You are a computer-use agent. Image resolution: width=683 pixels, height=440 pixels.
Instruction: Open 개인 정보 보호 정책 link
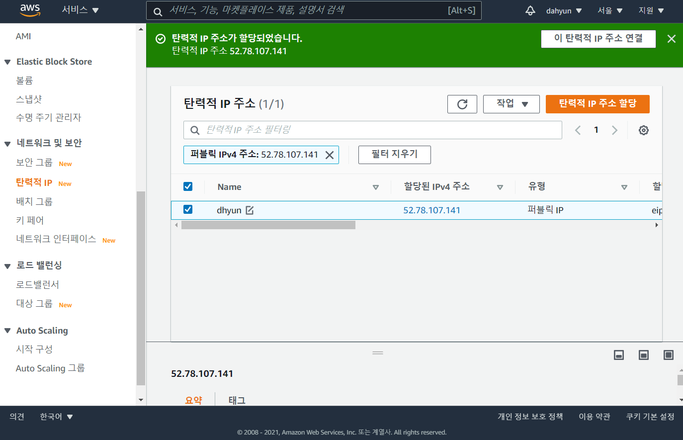(530, 417)
